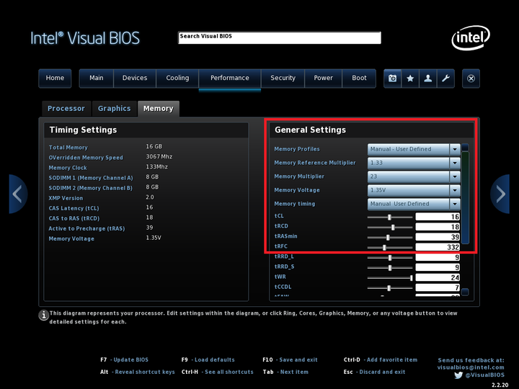Open the Memory Voltage dropdown in General Settings
Viewport: 519px width, 389px height.
(414, 190)
